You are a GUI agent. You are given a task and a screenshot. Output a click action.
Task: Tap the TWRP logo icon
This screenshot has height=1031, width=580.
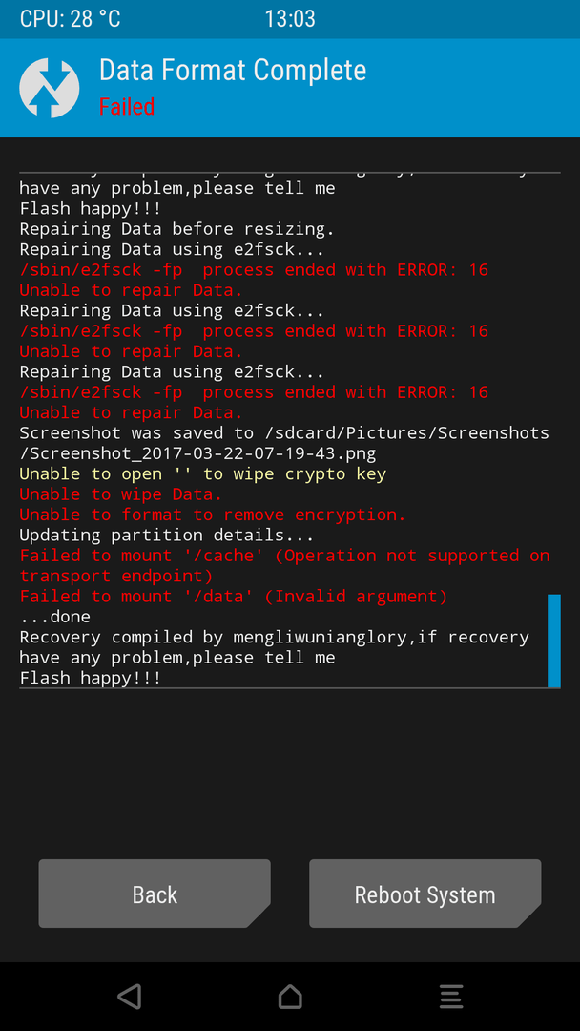[50, 88]
